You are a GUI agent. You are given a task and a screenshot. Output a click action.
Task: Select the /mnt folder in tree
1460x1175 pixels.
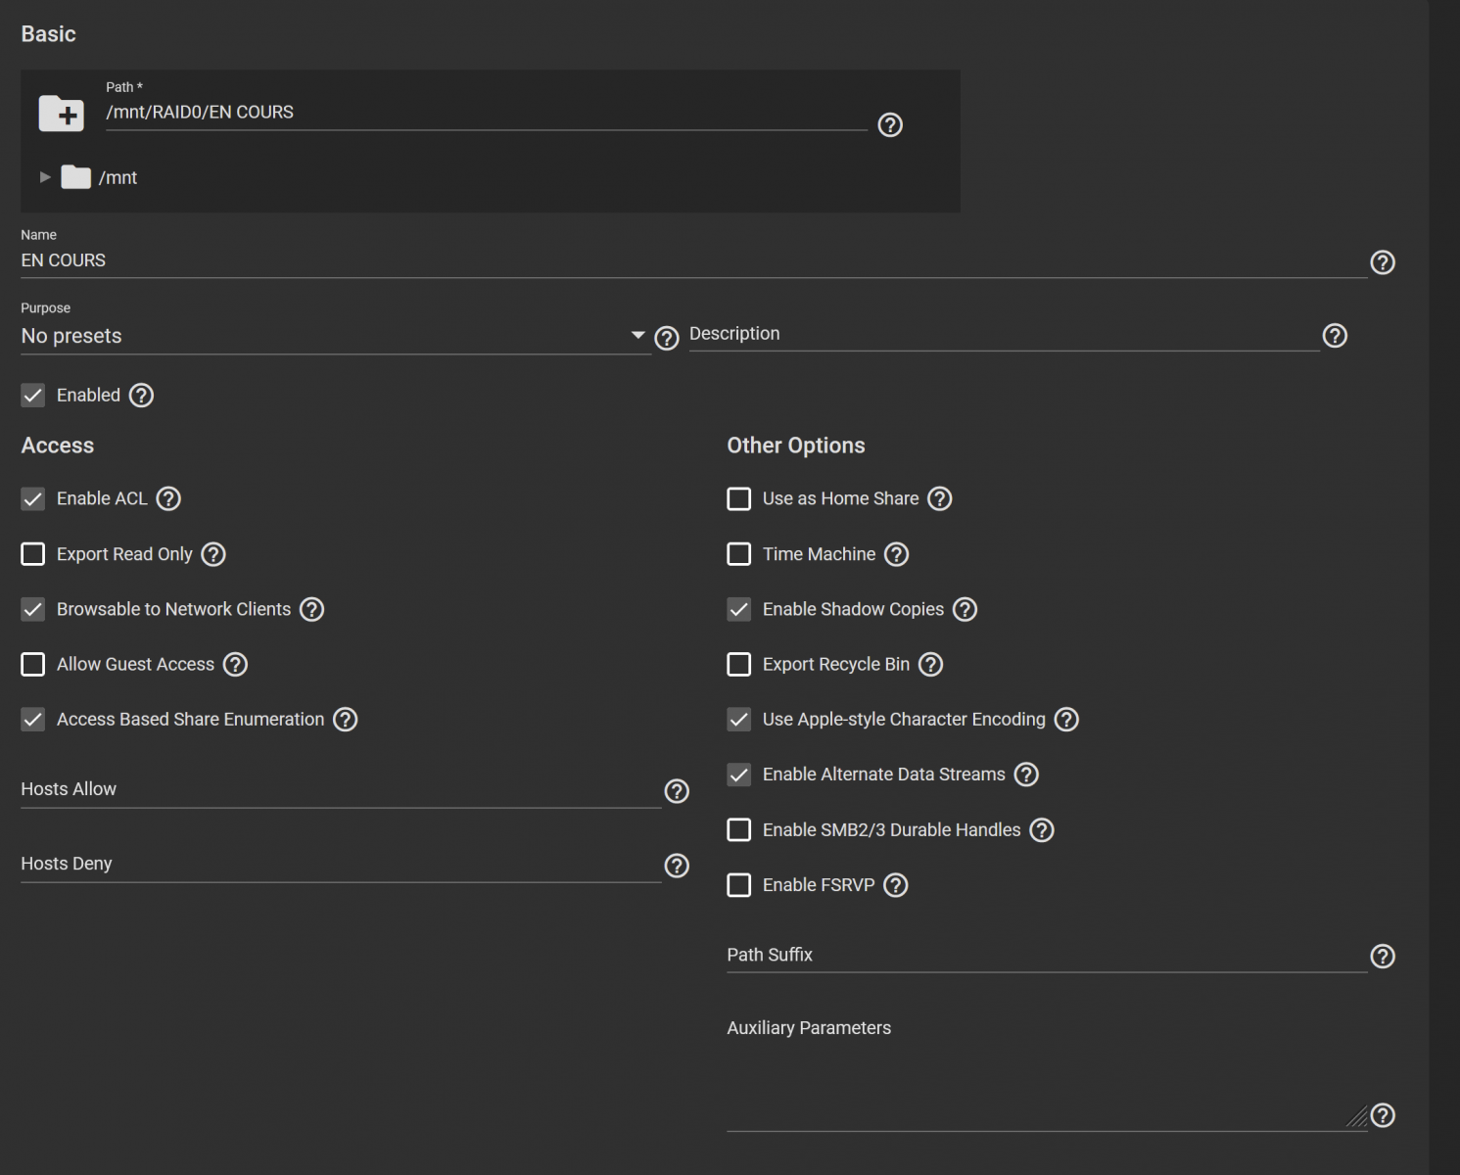coord(117,178)
